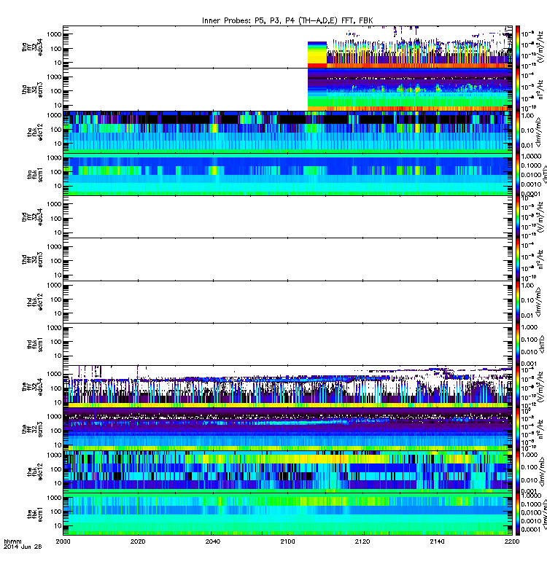The image size is (547, 583).
Task: Click the 'the fbk edc12' panel label
Action: click(x=35, y=472)
